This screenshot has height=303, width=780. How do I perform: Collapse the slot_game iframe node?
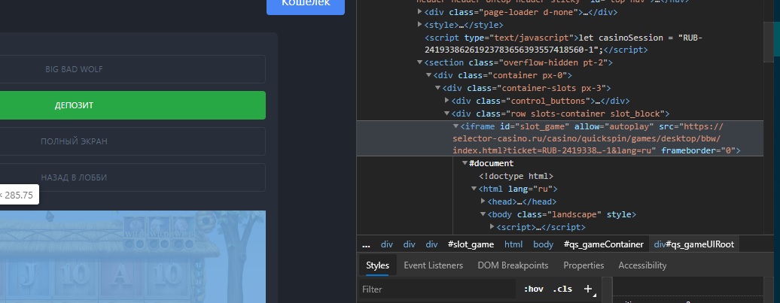click(456, 126)
